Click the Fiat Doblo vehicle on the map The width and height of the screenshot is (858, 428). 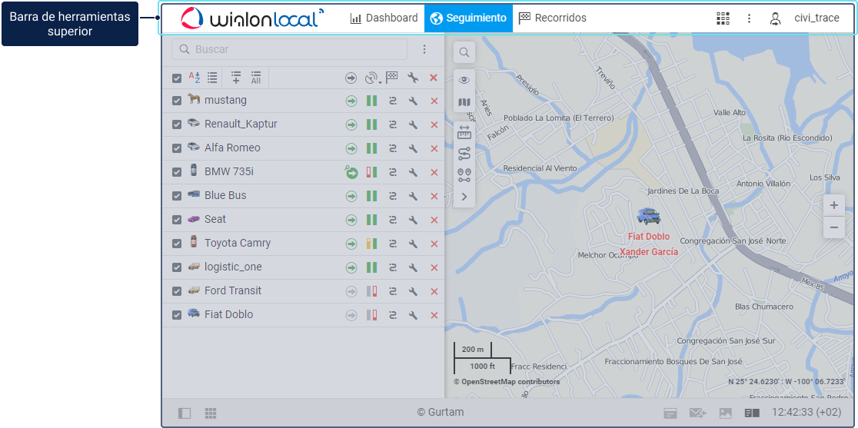(x=648, y=217)
